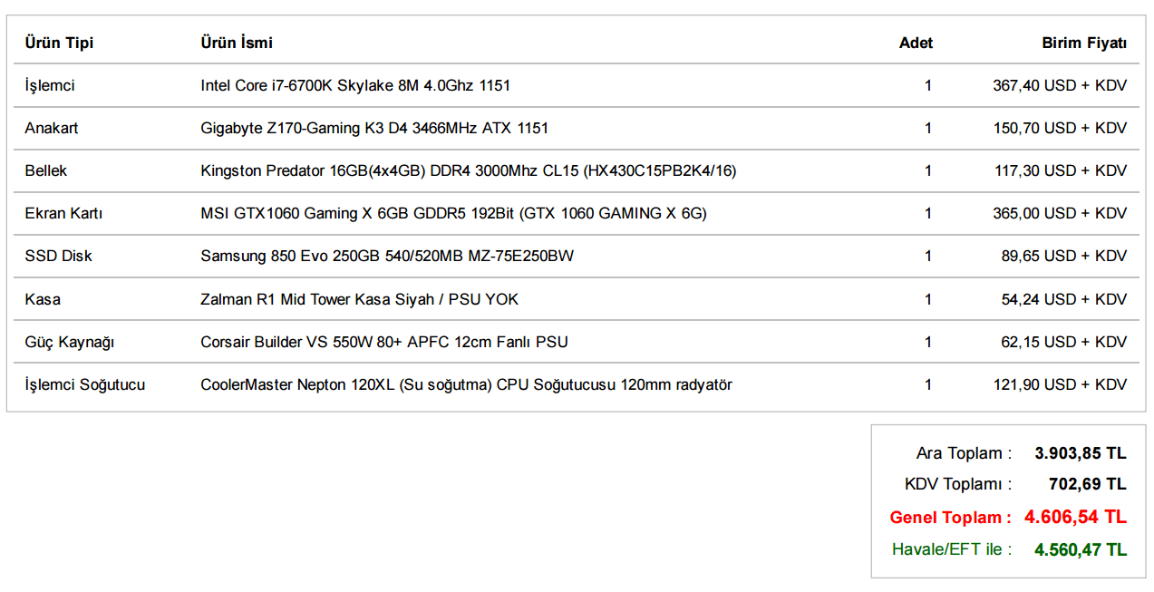Select Intel Core i7-6700K Skylake product name
The width and height of the screenshot is (1154, 592).
355,85
